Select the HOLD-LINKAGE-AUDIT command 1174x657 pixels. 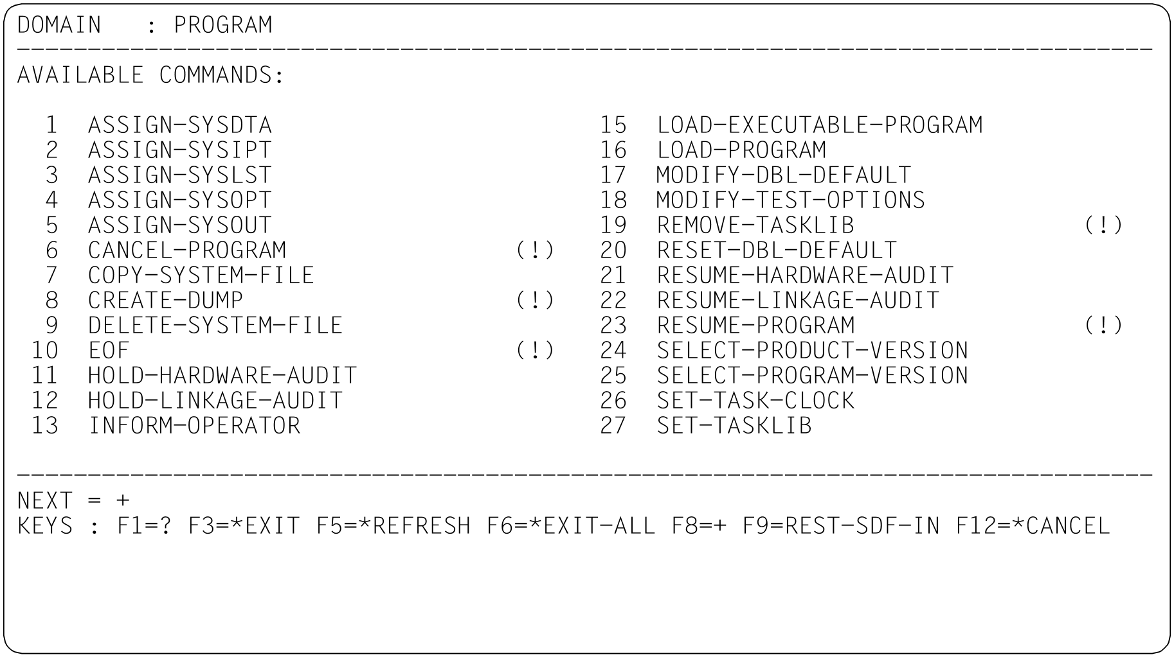215,400
